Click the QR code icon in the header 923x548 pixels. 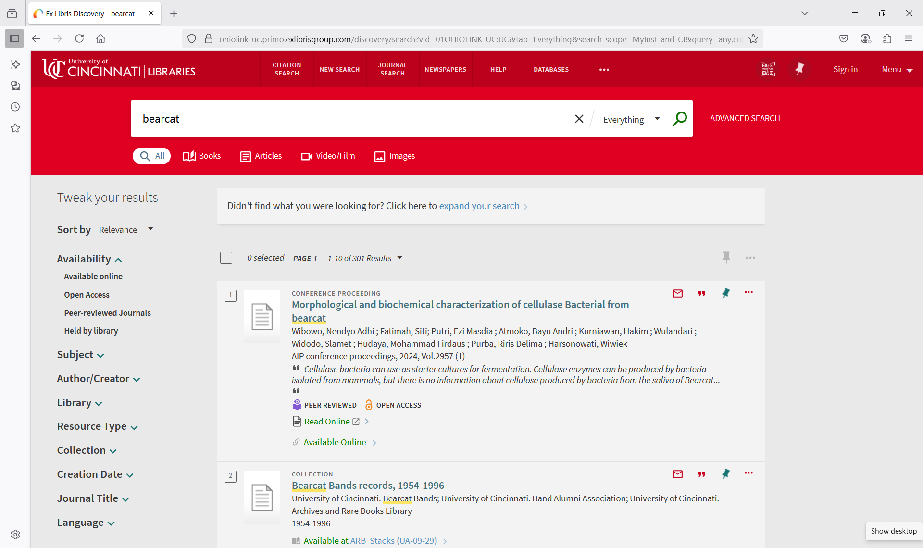[x=767, y=69]
